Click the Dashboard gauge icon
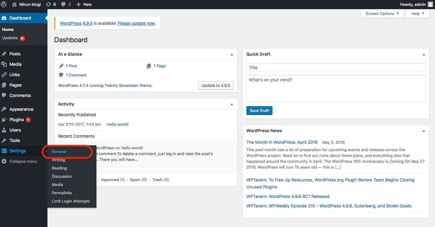The image size is (435, 227). pyautogui.click(x=4, y=18)
